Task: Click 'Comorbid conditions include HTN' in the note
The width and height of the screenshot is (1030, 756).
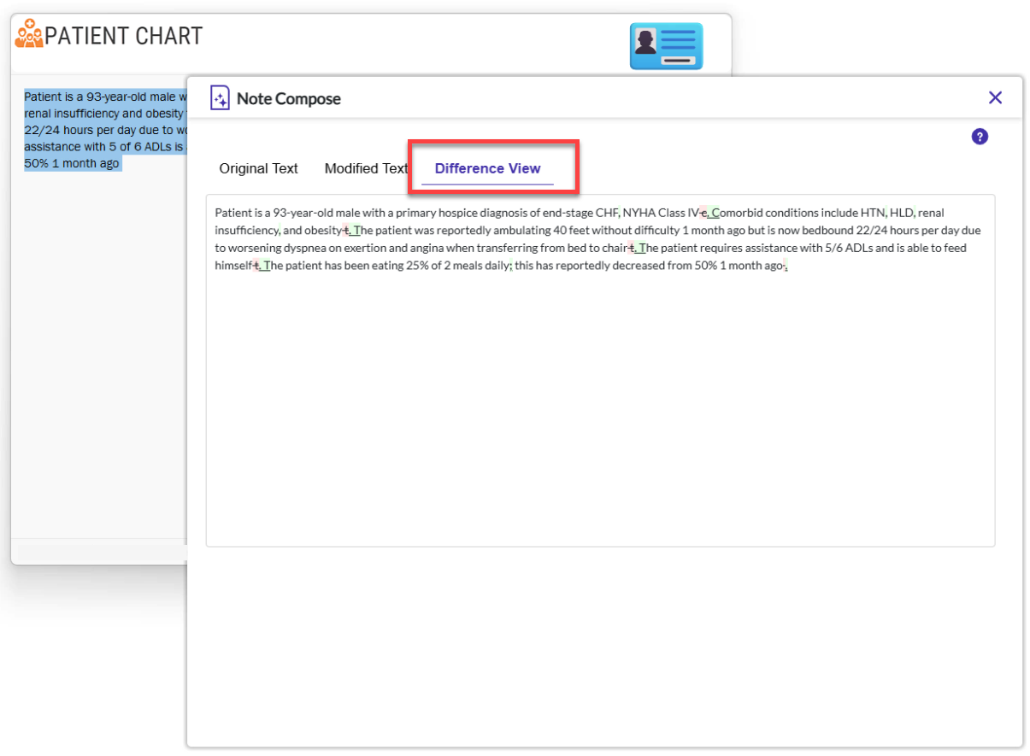Action: (x=798, y=213)
